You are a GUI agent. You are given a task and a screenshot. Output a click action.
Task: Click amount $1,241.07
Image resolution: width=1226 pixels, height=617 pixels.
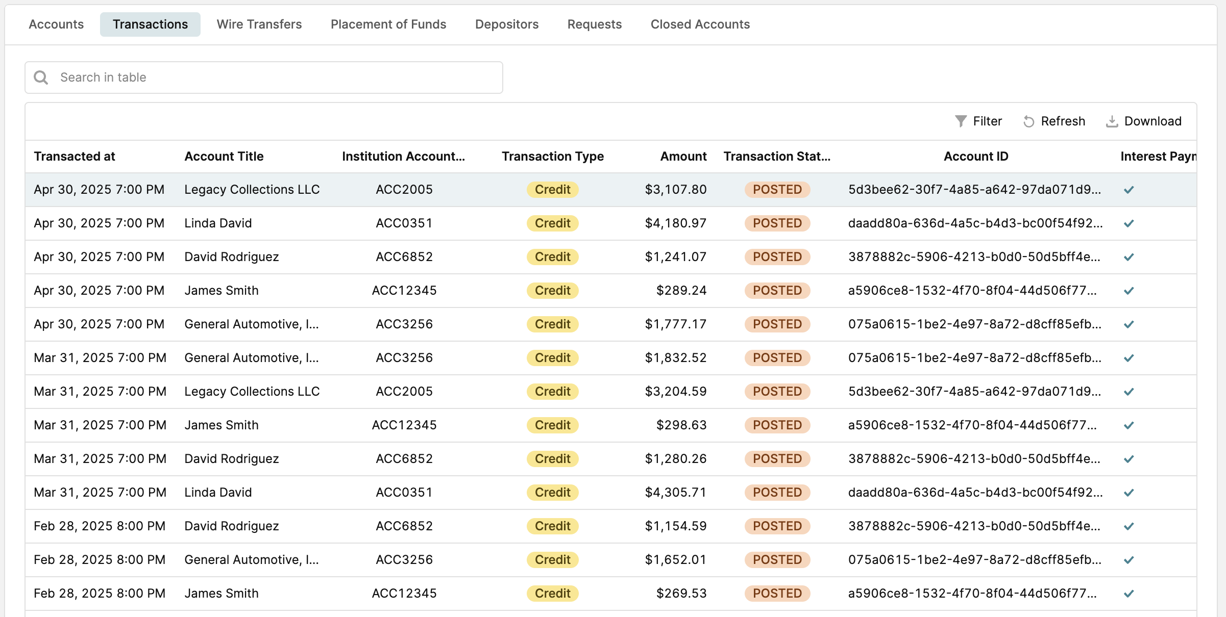tap(676, 257)
